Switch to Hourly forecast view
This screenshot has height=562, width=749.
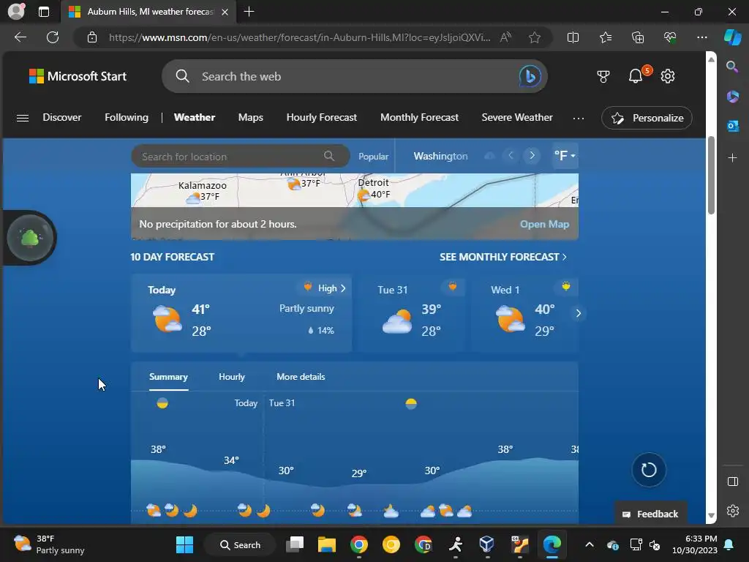[x=232, y=377]
